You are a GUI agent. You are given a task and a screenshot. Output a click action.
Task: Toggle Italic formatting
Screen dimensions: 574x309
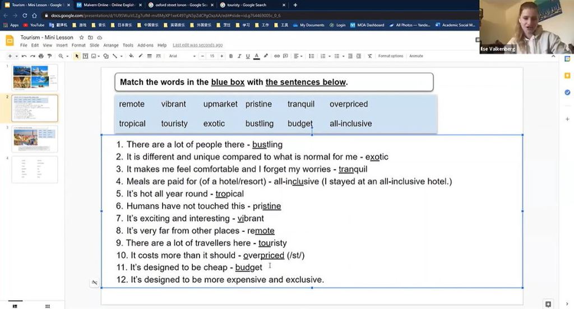coord(239,56)
